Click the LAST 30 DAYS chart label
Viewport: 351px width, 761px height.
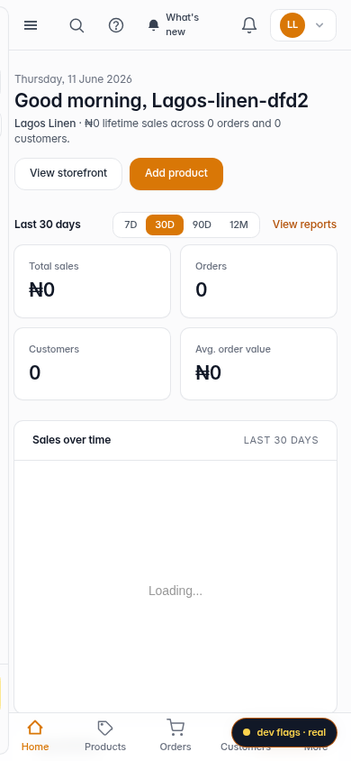click(x=281, y=440)
